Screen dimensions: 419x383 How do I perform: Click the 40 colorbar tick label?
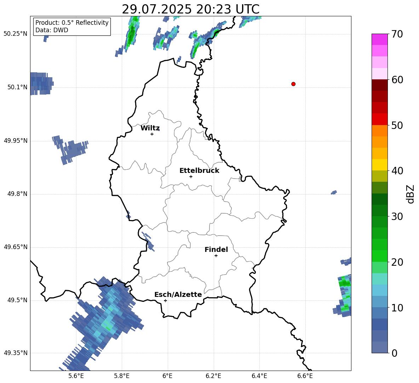click(397, 171)
